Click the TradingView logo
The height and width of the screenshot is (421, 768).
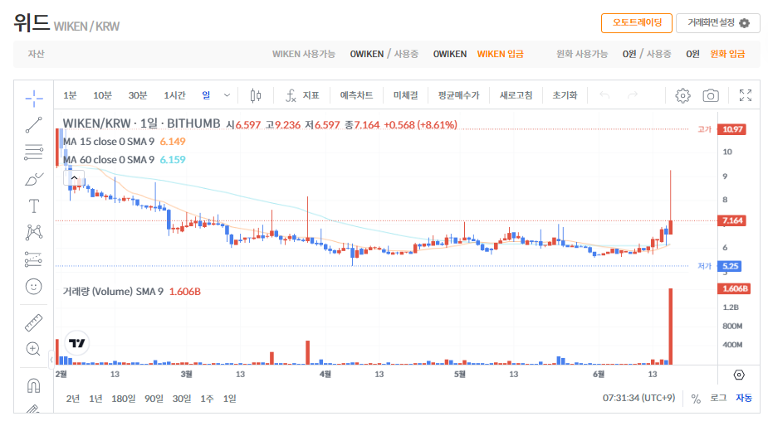(x=77, y=343)
